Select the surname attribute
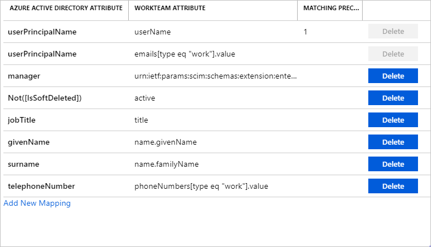 click(23, 164)
